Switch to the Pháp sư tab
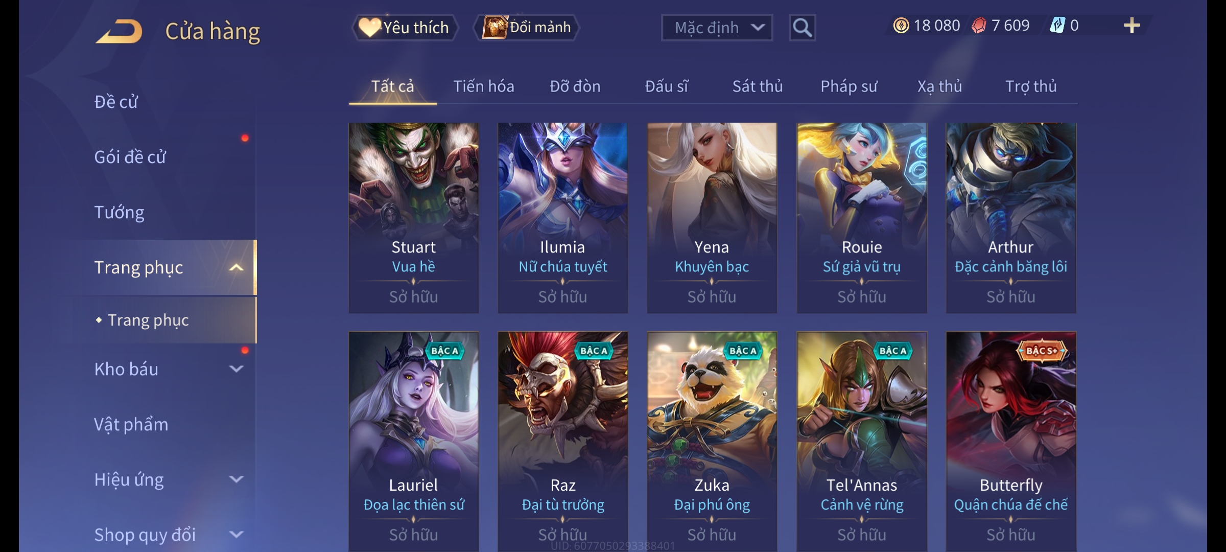The height and width of the screenshot is (552, 1226). coord(849,86)
